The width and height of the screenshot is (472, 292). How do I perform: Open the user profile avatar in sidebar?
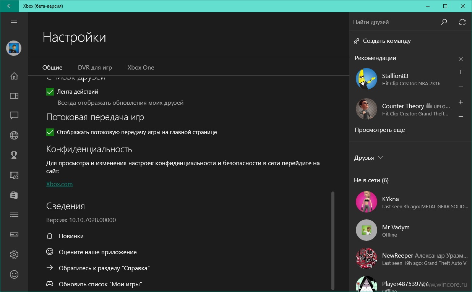pyautogui.click(x=14, y=48)
